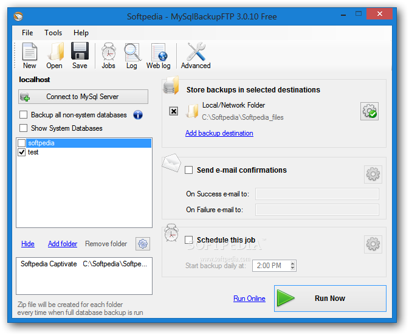This screenshot has height=335, width=409.
Task: Click the Add folder link
Action: pyautogui.click(x=63, y=244)
